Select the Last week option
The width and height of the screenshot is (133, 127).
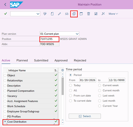tap(100, 96)
